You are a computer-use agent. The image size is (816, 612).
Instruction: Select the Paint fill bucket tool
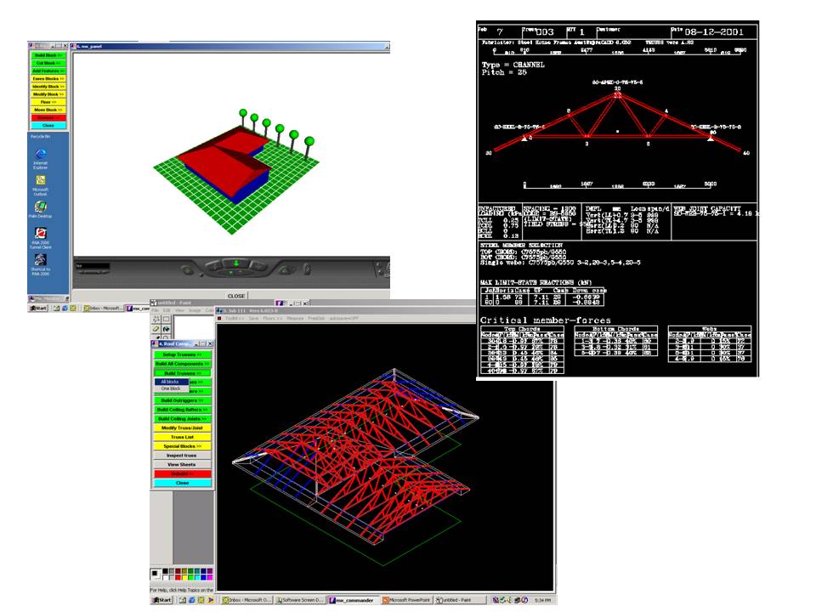pyautogui.click(x=166, y=329)
